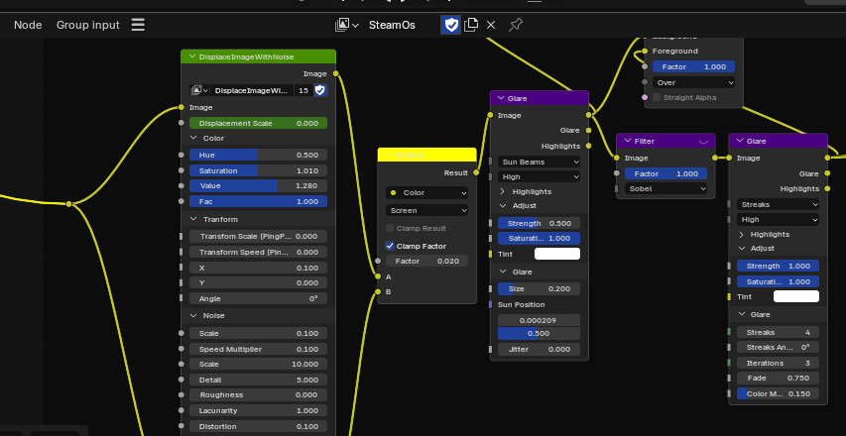
Task: Click the Hue slider
Action: coord(259,156)
